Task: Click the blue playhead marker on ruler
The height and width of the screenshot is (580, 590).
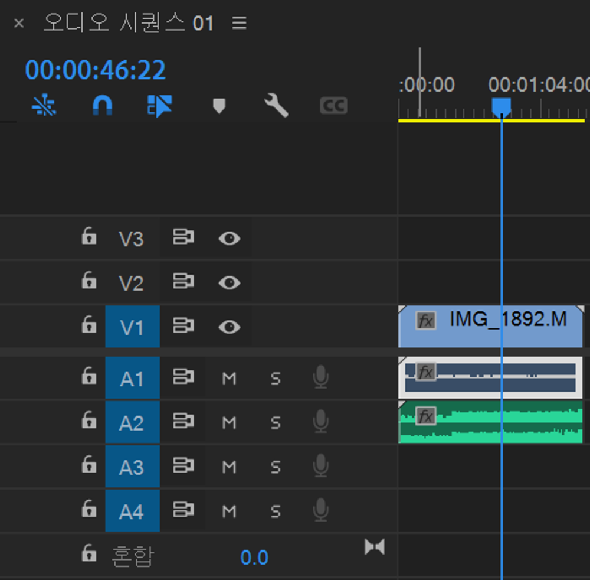Action: 501,107
